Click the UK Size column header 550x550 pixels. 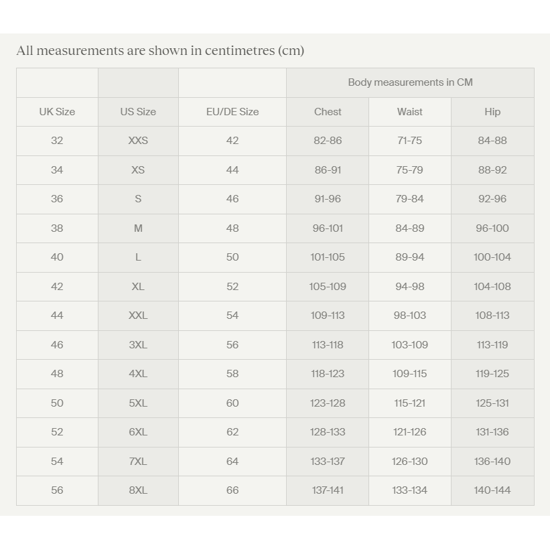[x=57, y=112]
